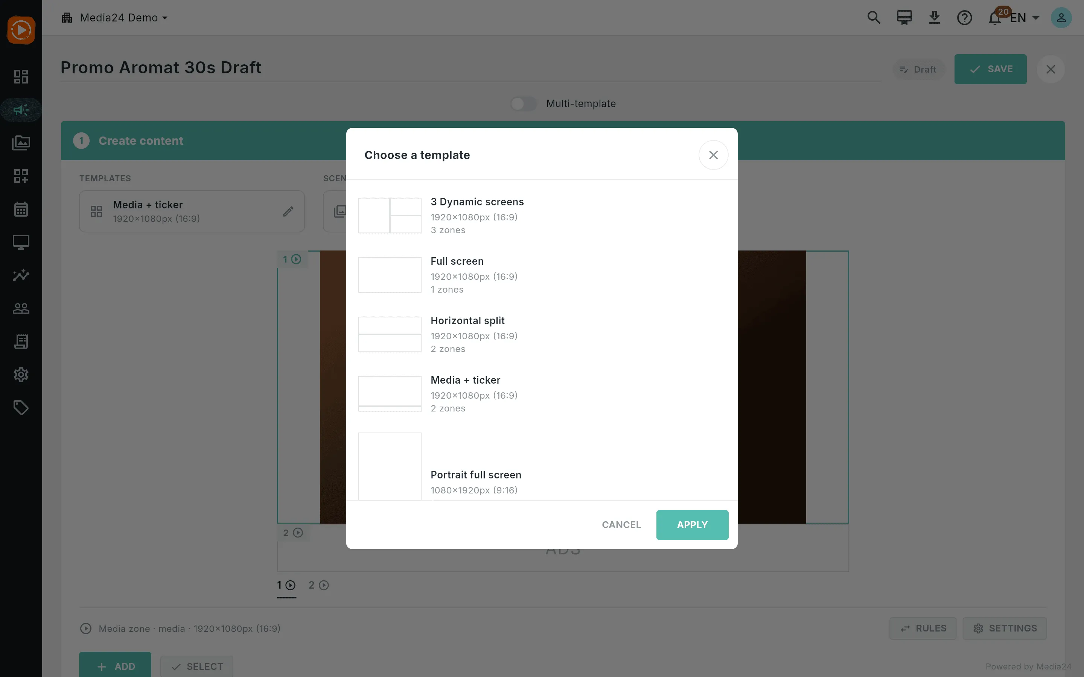Image resolution: width=1084 pixels, height=677 pixels.
Task: Close the Choose a template dialog
Action: (713, 155)
